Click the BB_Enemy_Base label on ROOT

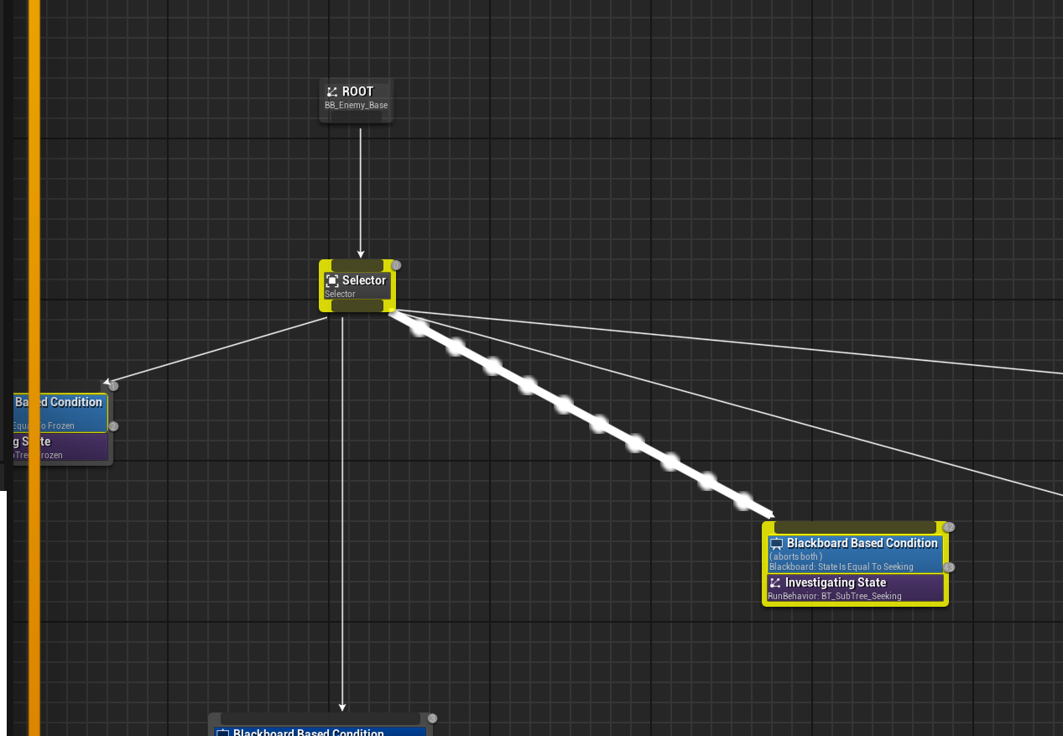point(356,106)
